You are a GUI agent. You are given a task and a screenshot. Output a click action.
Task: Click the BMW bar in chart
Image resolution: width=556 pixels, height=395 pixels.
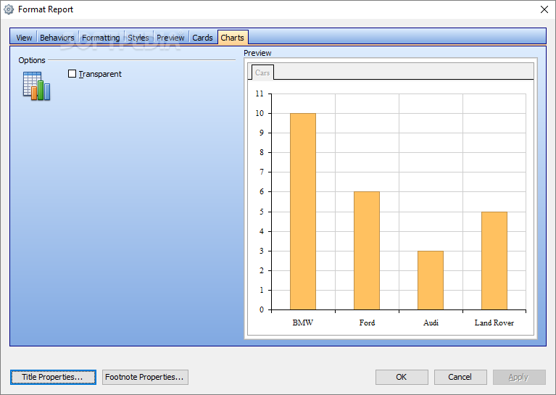[x=303, y=212]
